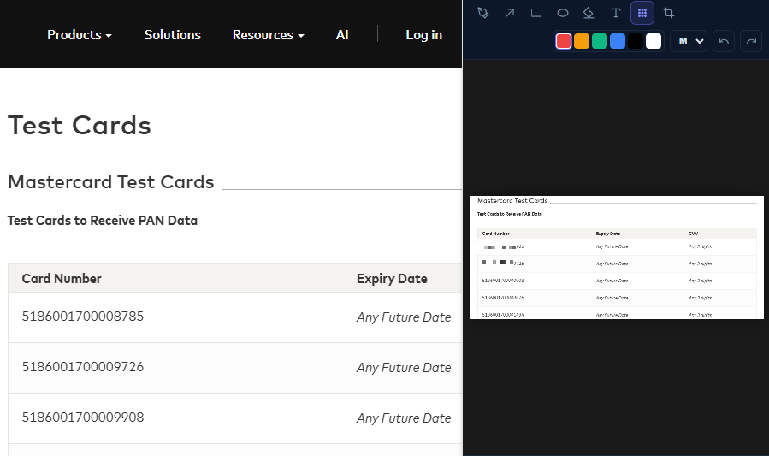Click card number 5186001700009726
The height and width of the screenshot is (456, 769).
coord(83,367)
